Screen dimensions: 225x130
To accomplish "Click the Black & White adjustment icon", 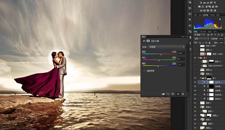I will 206,7.
